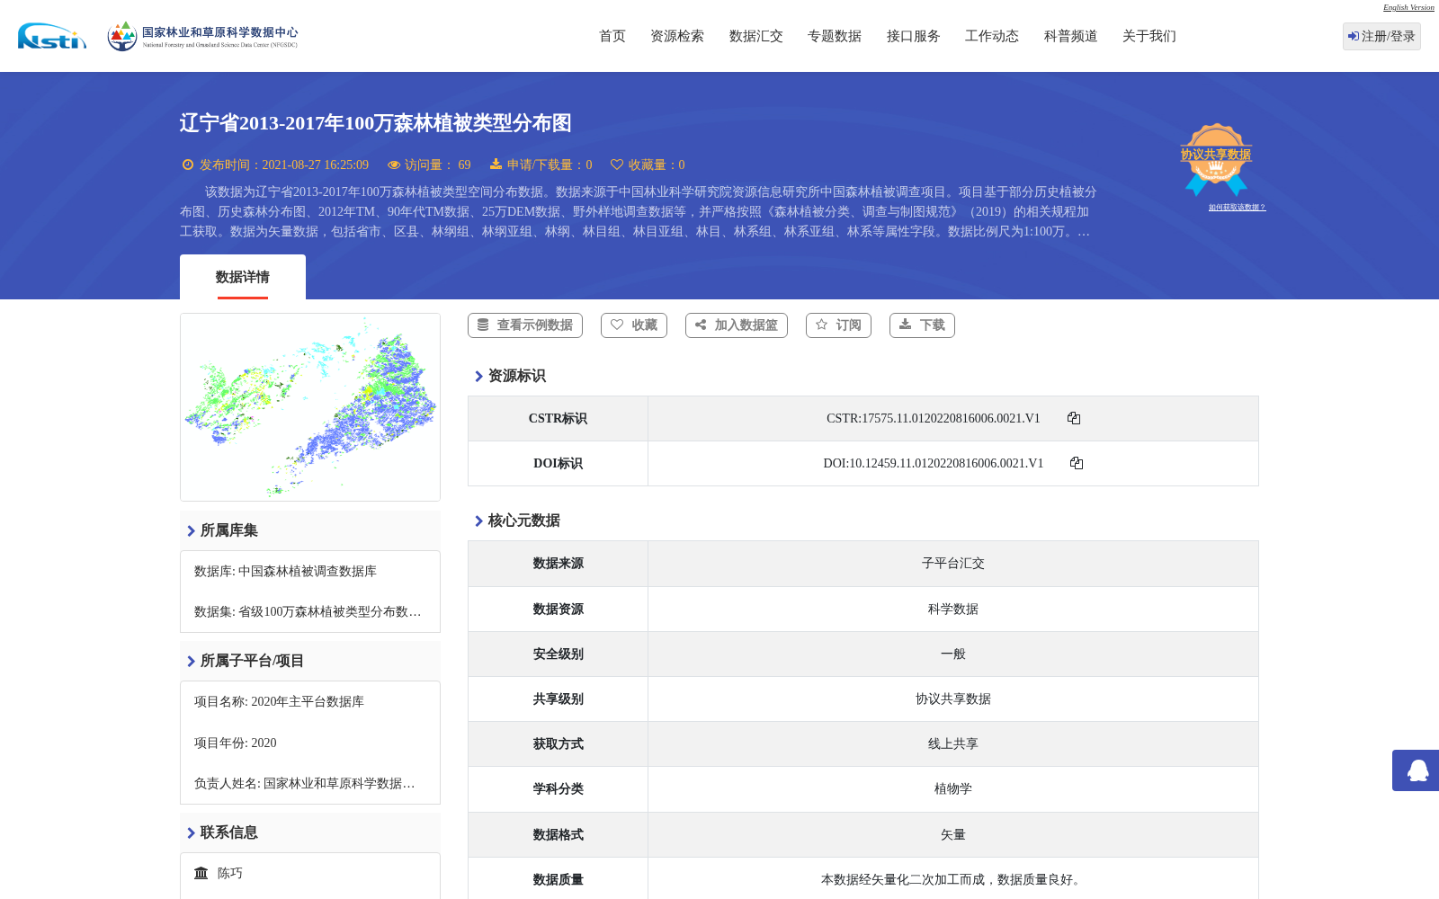Image resolution: width=1439 pixels, height=899 pixels.
Task: Click 数据库: 中国森林植被调查数据库
Action: tap(286, 572)
